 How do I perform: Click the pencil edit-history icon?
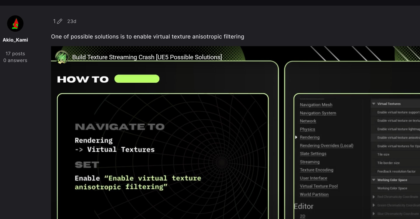point(60,21)
